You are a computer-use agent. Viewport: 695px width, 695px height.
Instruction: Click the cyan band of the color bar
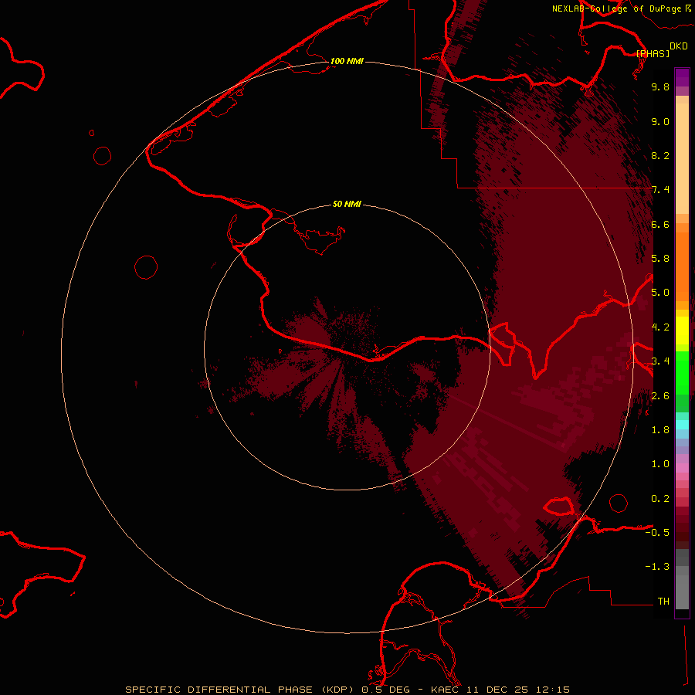point(682,425)
